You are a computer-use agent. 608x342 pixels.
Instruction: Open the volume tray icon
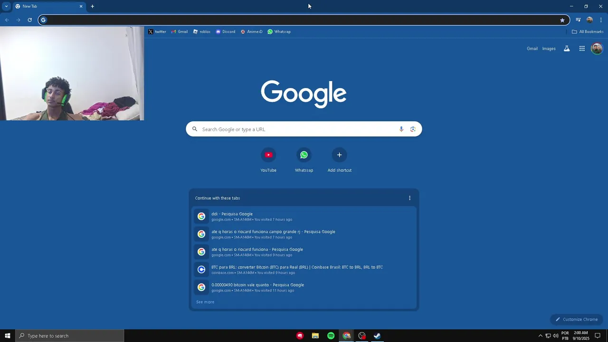pos(556,336)
